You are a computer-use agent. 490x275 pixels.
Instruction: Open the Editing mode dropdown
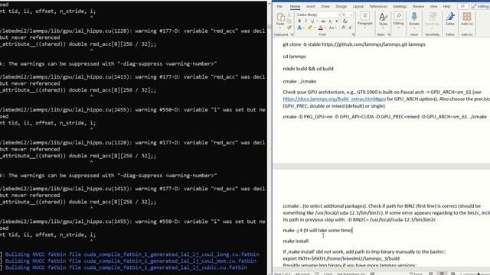click(481, 6)
